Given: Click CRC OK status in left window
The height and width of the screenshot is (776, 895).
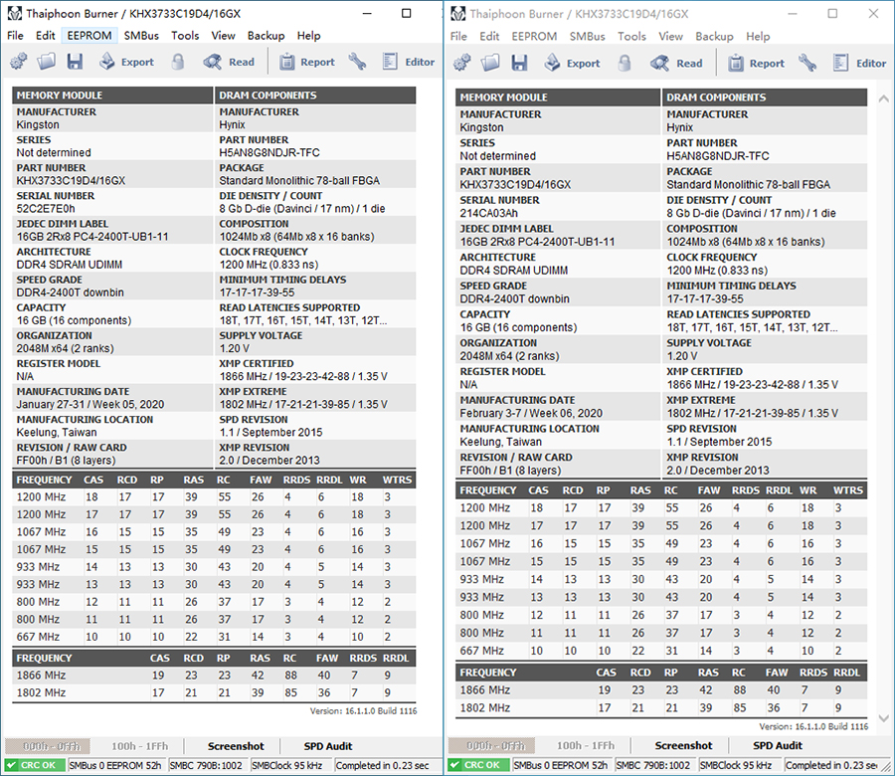Looking at the screenshot, I should [33, 765].
